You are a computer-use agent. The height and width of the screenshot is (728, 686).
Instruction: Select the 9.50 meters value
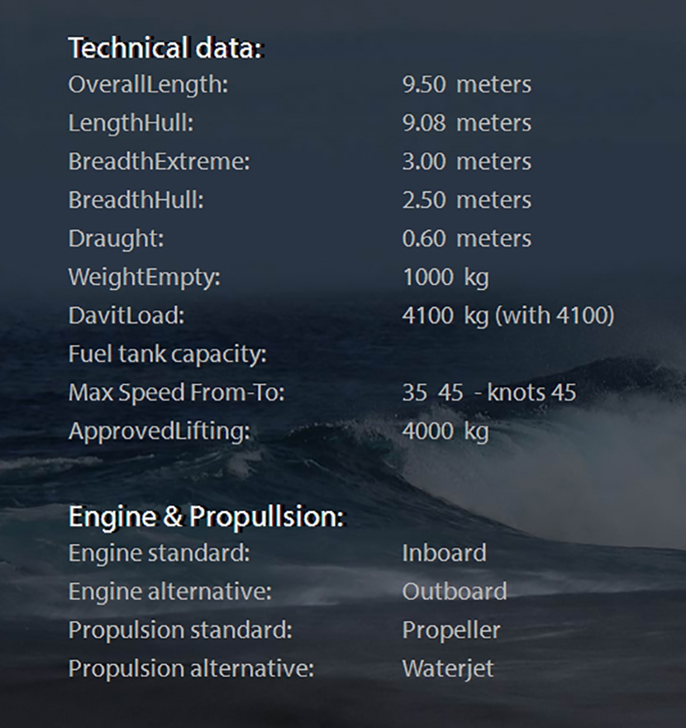click(x=466, y=84)
